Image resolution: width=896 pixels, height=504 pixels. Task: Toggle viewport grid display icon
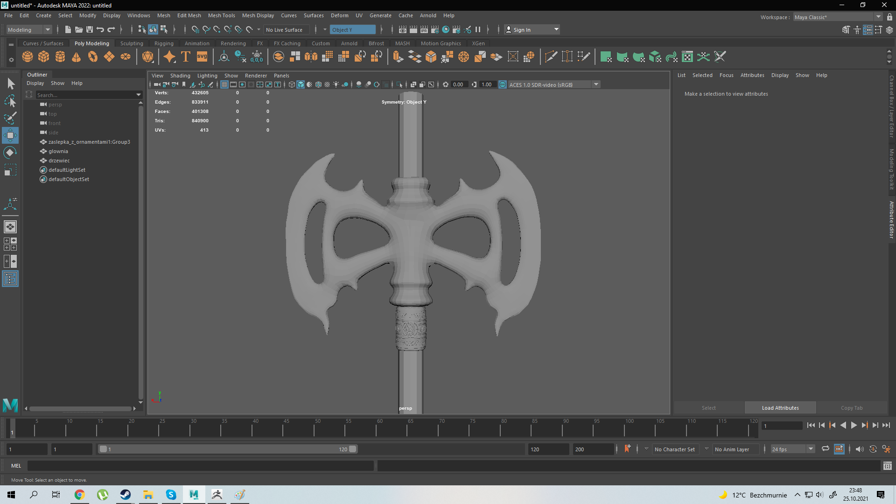point(224,84)
